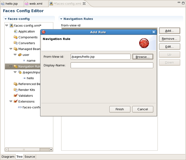Click the Validators checkmark icon
The width and height of the screenshot is (186, 160).
15,95
